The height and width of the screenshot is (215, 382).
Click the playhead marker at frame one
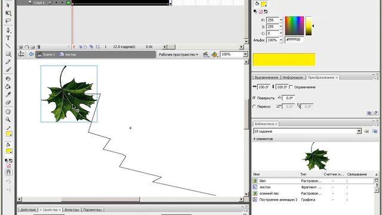(x=73, y=4)
